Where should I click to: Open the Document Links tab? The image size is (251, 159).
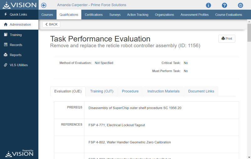point(201,91)
